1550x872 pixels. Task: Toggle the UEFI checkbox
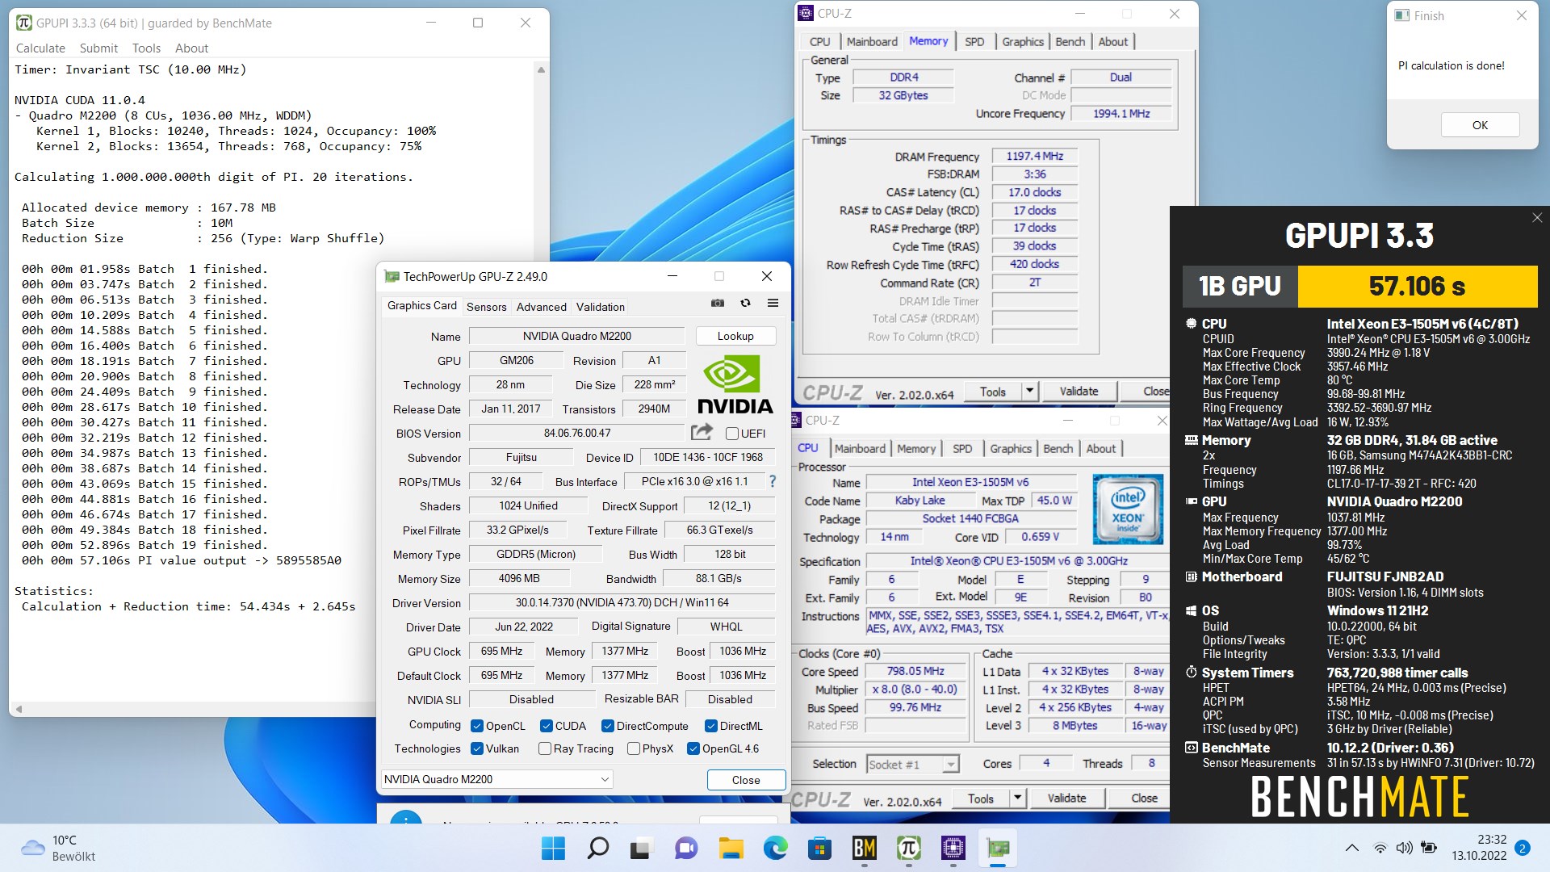[732, 434]
